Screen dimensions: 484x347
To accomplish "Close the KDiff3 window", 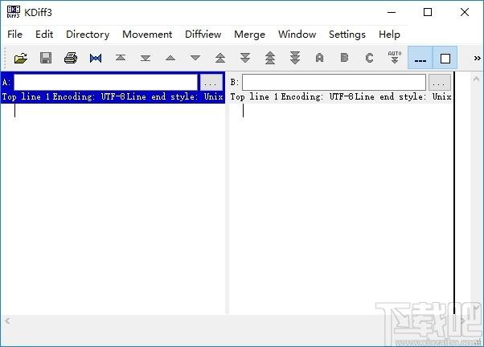I will (x=465, y=12).
